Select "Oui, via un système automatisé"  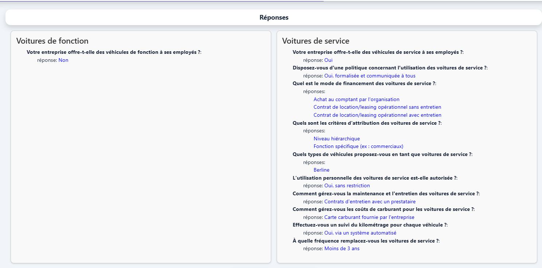click(x=360, y=233)
